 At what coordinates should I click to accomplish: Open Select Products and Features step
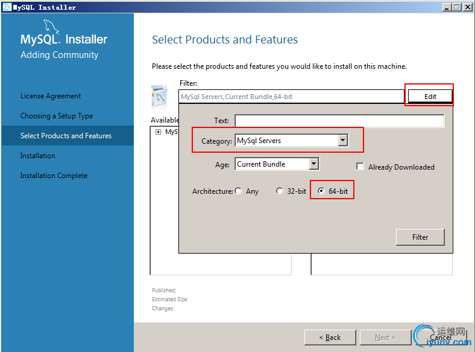(66, 136)
